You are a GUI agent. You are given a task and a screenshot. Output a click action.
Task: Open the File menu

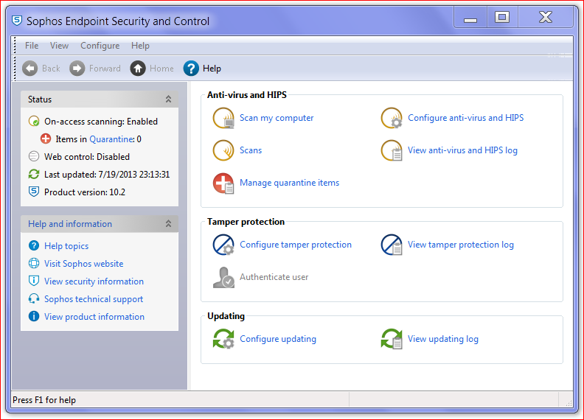(32, 46)
